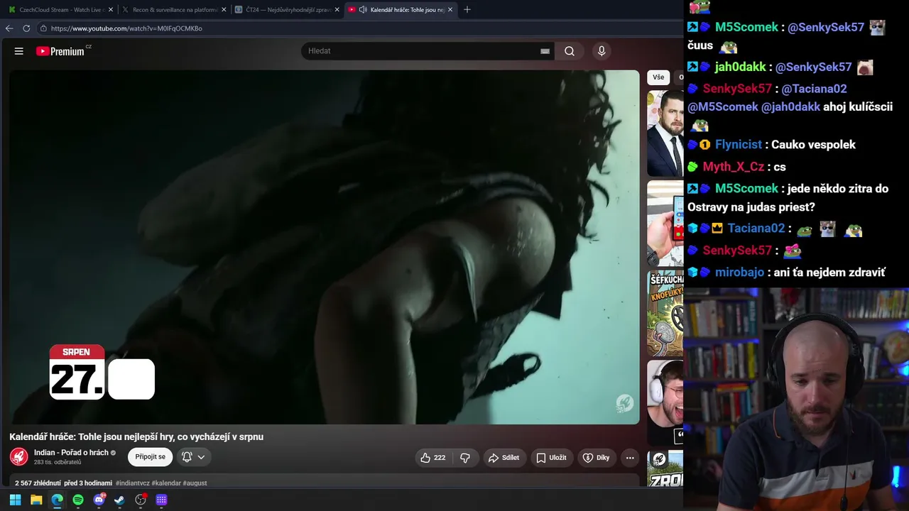Open the Indian - Pořad o hrách channel
This screenshot has width=909, height=511.
[x=71, y=453]
